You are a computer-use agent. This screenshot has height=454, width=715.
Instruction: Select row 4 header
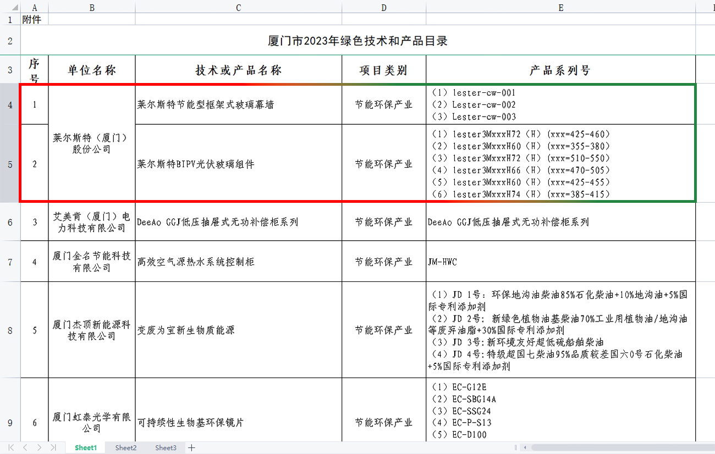pyautogui.click(x=10, y=104)
